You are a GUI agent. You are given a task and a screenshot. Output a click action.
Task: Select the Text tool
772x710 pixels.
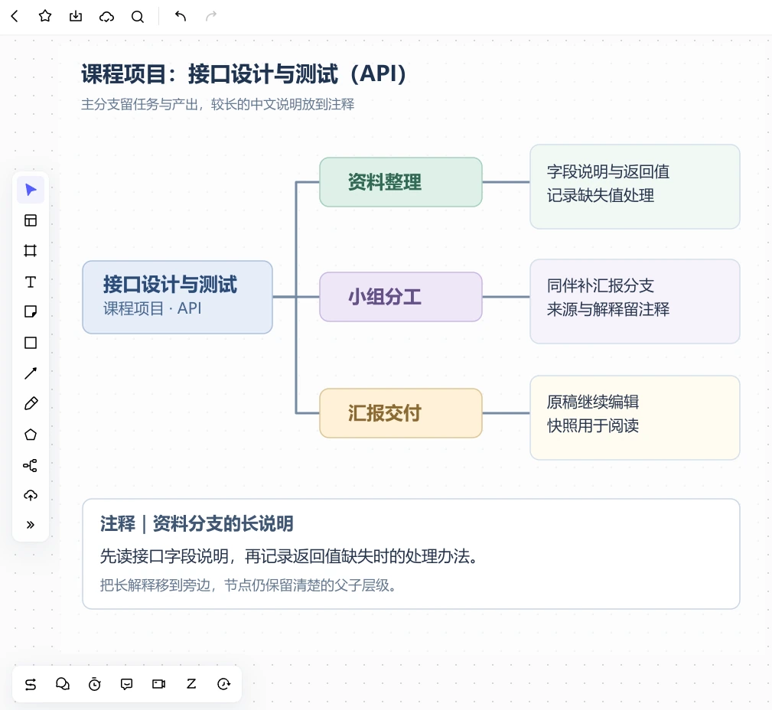point(31,282)
